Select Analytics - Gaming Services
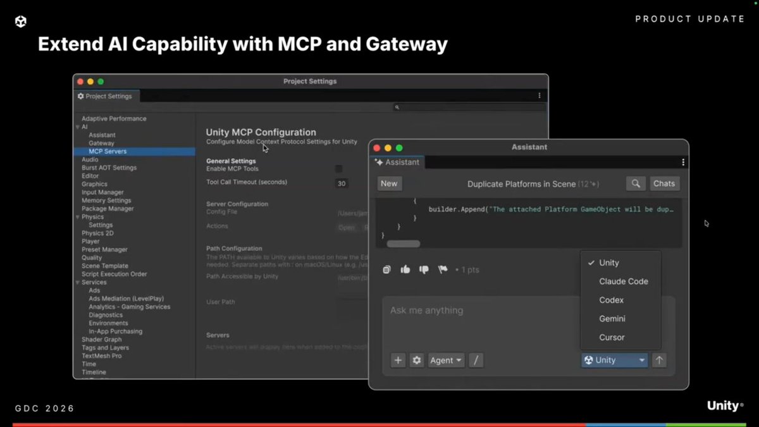 point(130,307)
